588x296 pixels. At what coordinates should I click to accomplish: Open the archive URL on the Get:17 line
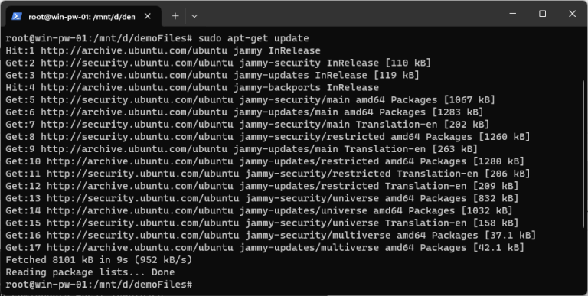[x=140, y=248]
